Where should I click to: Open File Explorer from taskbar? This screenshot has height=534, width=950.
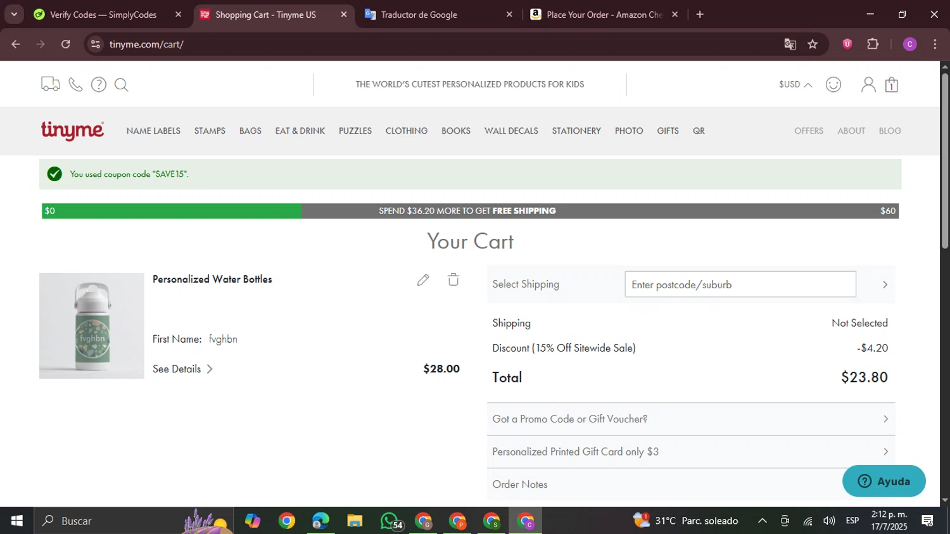[x=355, y=521]
